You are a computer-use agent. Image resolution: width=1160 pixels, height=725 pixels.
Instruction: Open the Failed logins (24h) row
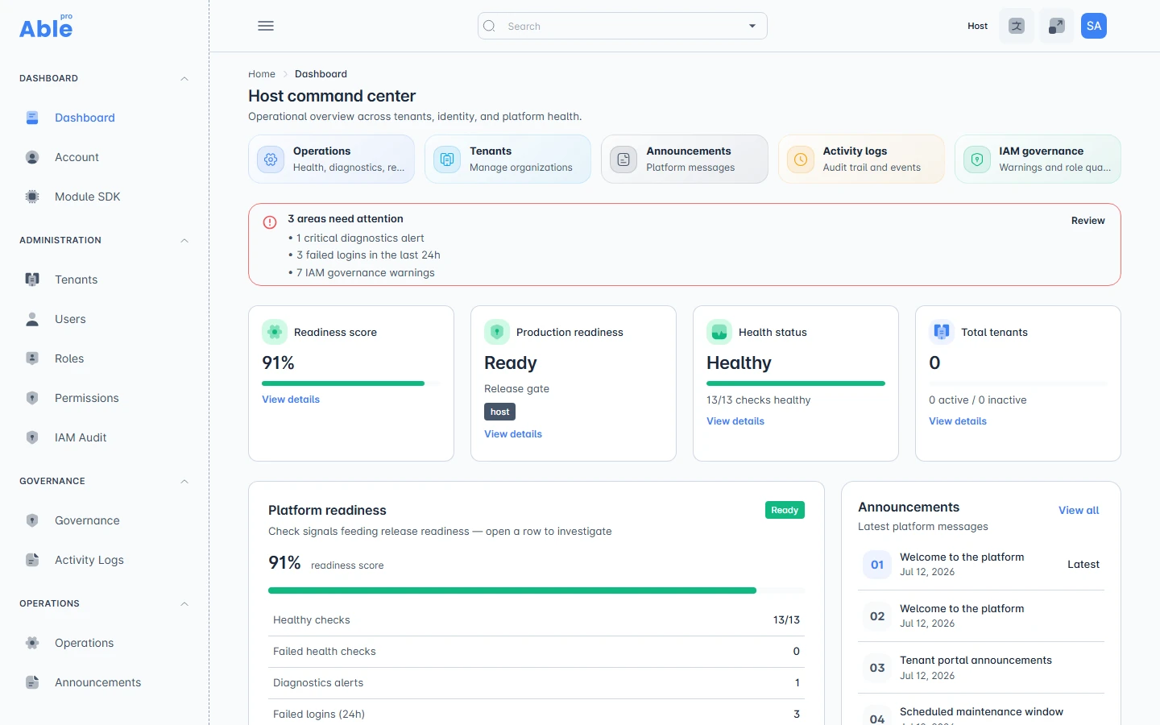(x=536, y=714)
